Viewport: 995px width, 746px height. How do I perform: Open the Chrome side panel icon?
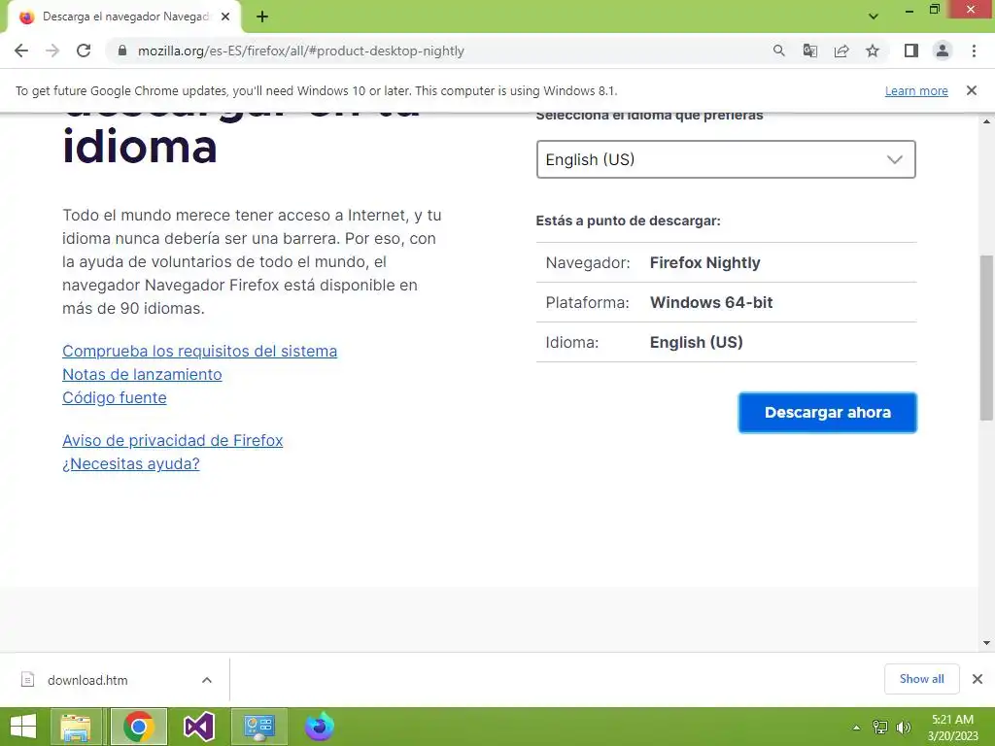(911, 51)
